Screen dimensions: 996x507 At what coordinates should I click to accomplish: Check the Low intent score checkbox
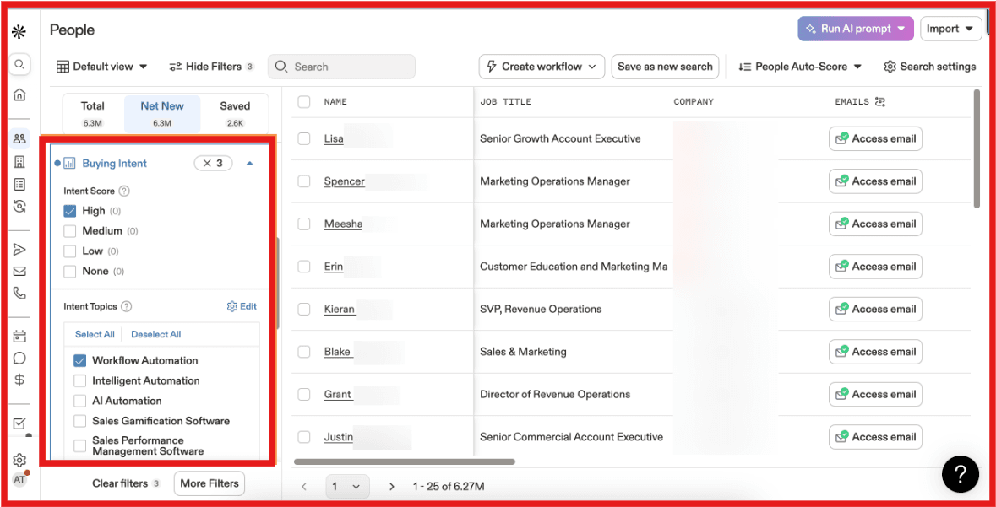click(x=70, y=251)
